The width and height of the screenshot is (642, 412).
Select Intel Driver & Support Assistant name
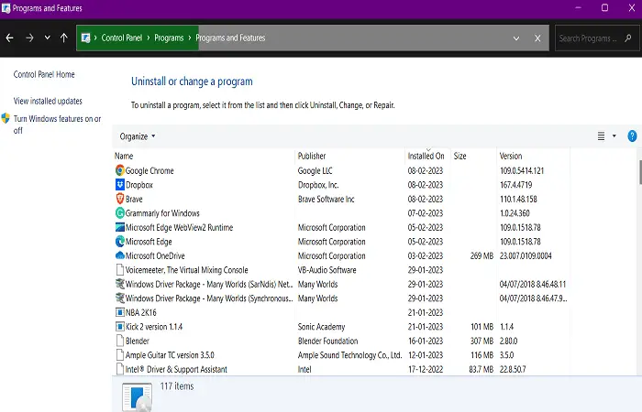pos(176,369)
